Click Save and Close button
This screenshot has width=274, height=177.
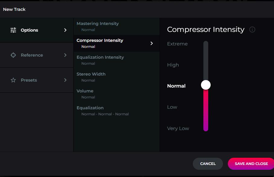[251, 164]
